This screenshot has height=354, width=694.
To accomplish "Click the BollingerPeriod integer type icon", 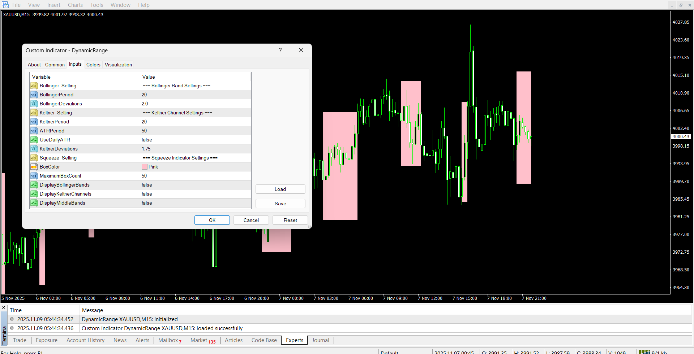I will [x=34, y=95].
